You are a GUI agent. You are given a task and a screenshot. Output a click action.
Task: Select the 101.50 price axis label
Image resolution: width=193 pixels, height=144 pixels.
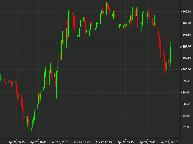[187, 35]
